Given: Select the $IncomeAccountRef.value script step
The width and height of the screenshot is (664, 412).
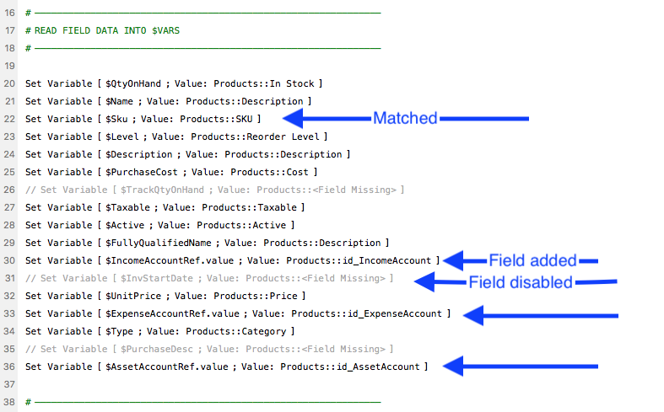Looking at the screenshot, I should click(232, 260).
